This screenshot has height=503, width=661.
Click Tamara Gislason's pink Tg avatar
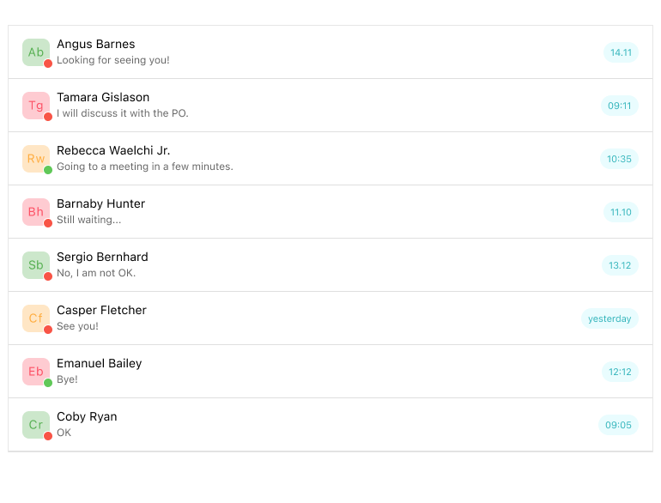pos(35,105)
